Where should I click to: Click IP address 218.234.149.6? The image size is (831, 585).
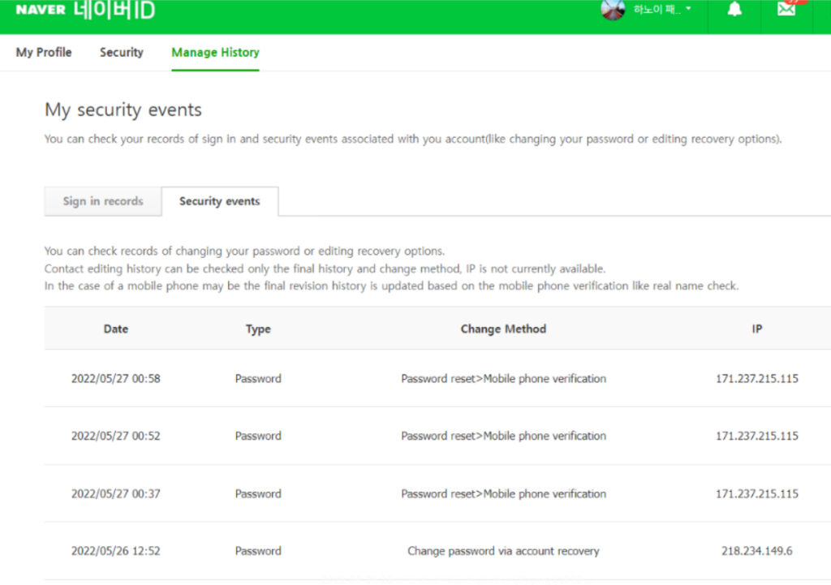pyautogui.click(x=757, y=551)
